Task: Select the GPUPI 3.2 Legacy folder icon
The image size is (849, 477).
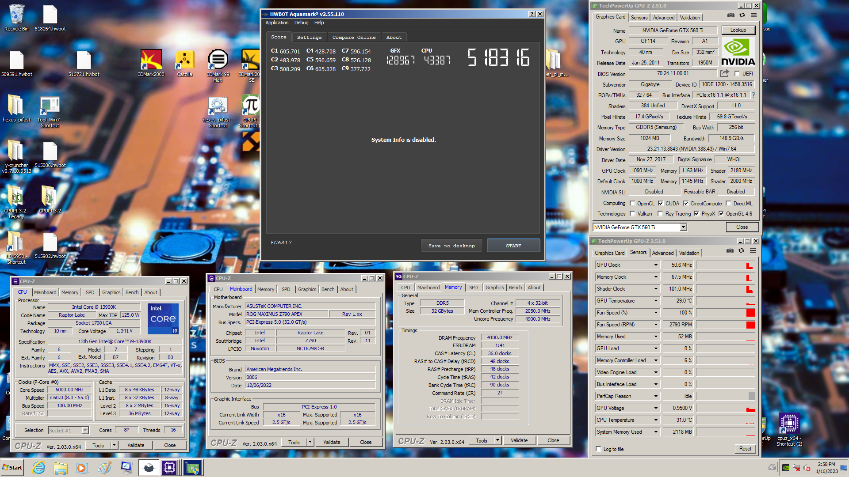Action: [16, 202]
